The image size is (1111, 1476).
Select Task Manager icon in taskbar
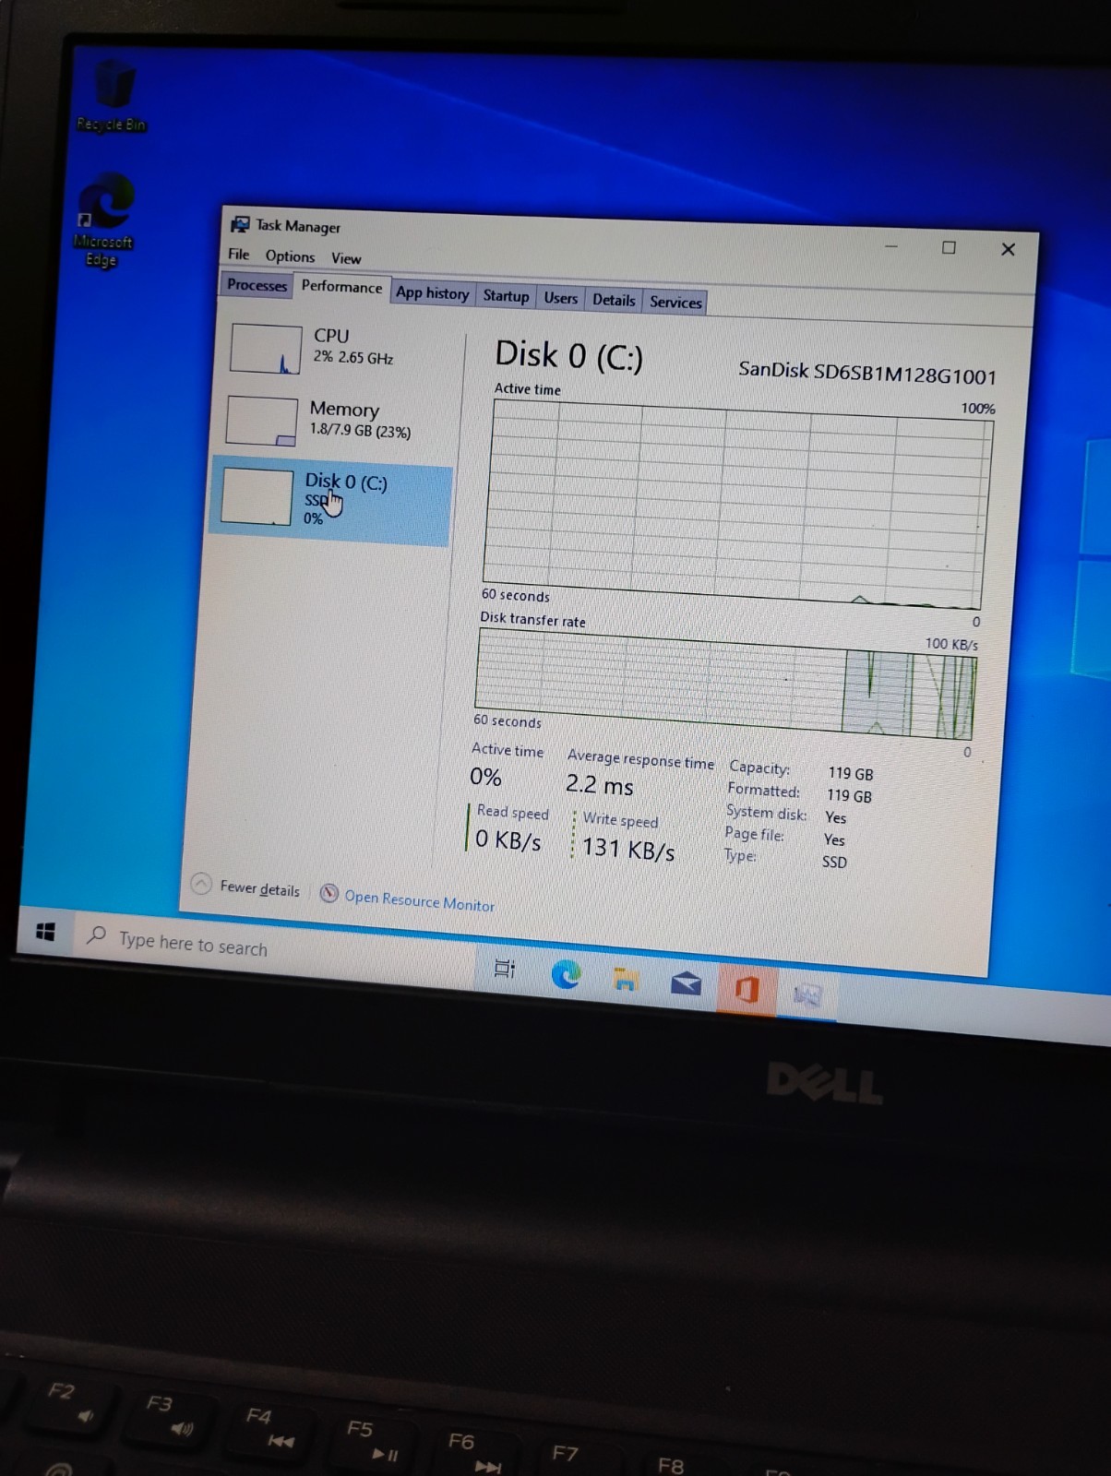click(x=807, y=994)
